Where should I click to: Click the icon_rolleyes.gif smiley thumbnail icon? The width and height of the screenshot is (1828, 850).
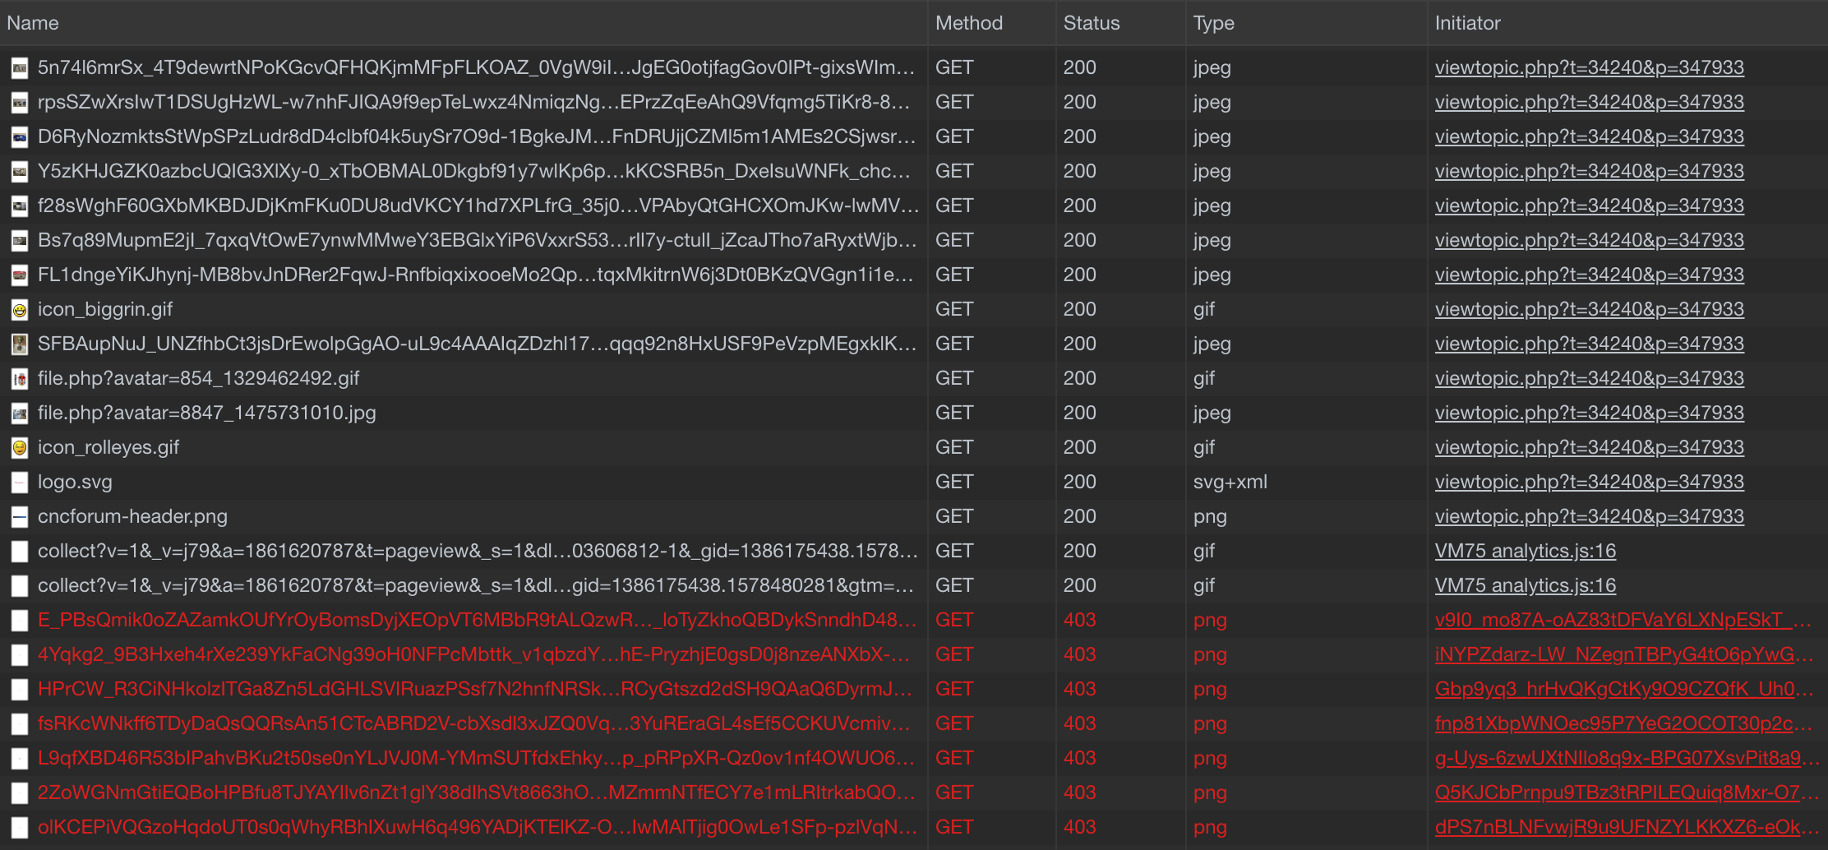(20, 448)
